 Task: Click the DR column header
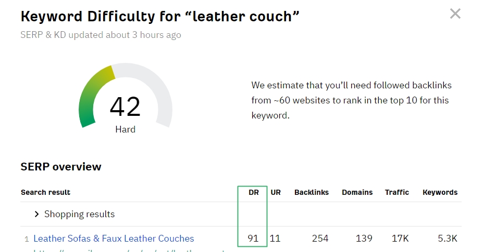254,192
